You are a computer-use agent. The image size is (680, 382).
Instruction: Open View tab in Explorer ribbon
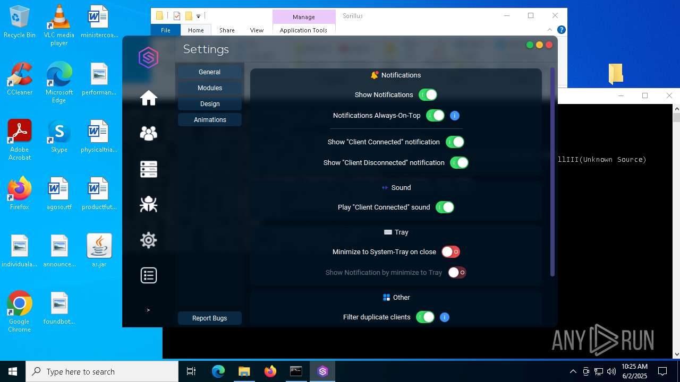coord(257,30)
